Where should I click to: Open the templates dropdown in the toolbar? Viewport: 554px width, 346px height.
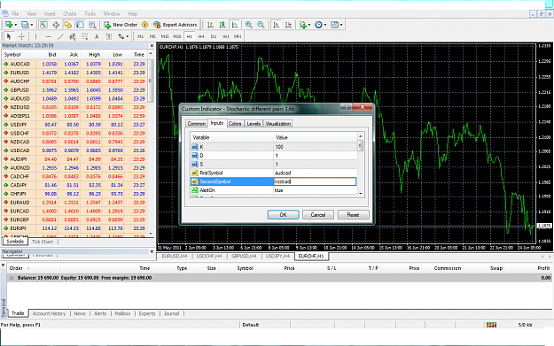(341, 25)
